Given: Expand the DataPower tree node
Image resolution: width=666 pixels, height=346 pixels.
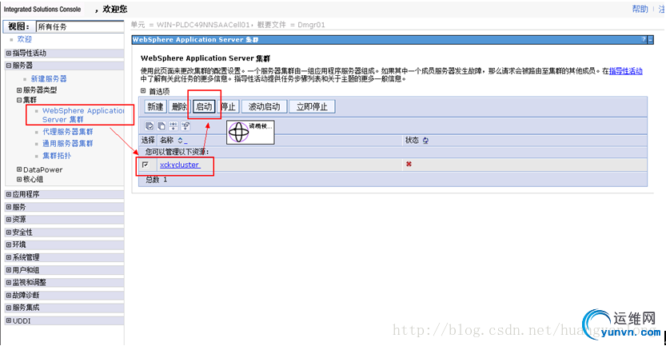Looking at the screenshot, I should [19, 169].
